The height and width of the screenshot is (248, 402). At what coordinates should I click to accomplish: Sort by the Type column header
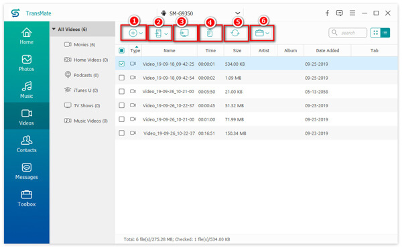[x=135, y=50]
